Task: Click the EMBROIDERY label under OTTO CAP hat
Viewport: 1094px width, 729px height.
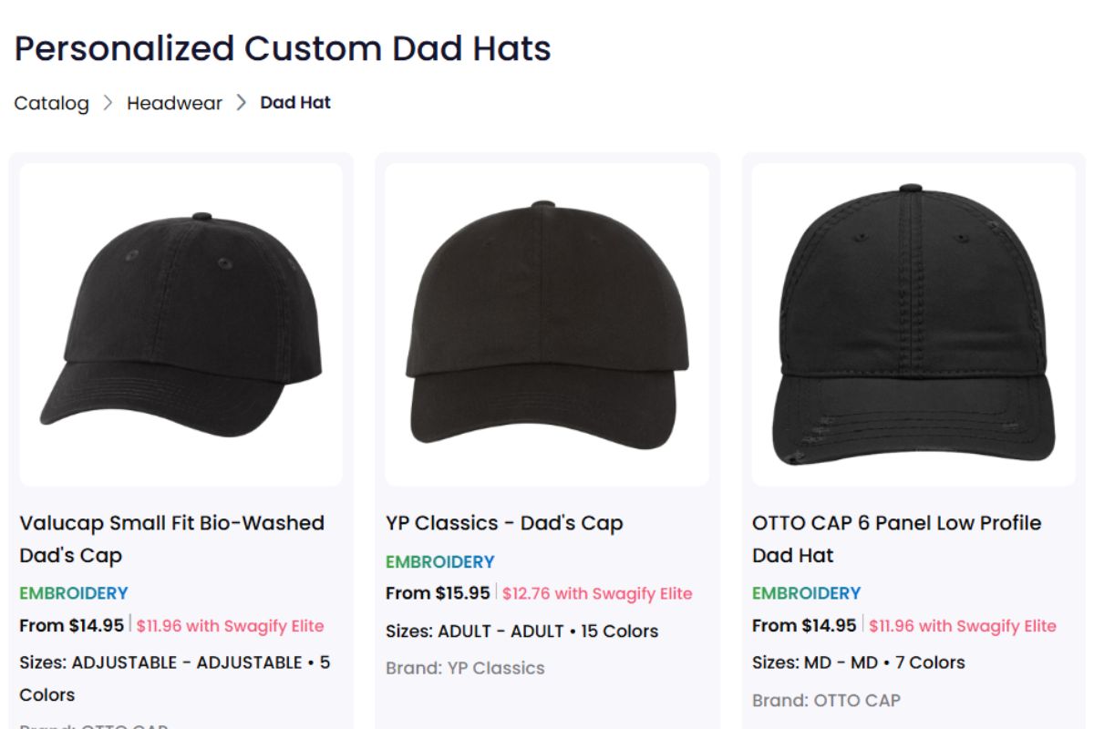Action: [x=806, y=593]
